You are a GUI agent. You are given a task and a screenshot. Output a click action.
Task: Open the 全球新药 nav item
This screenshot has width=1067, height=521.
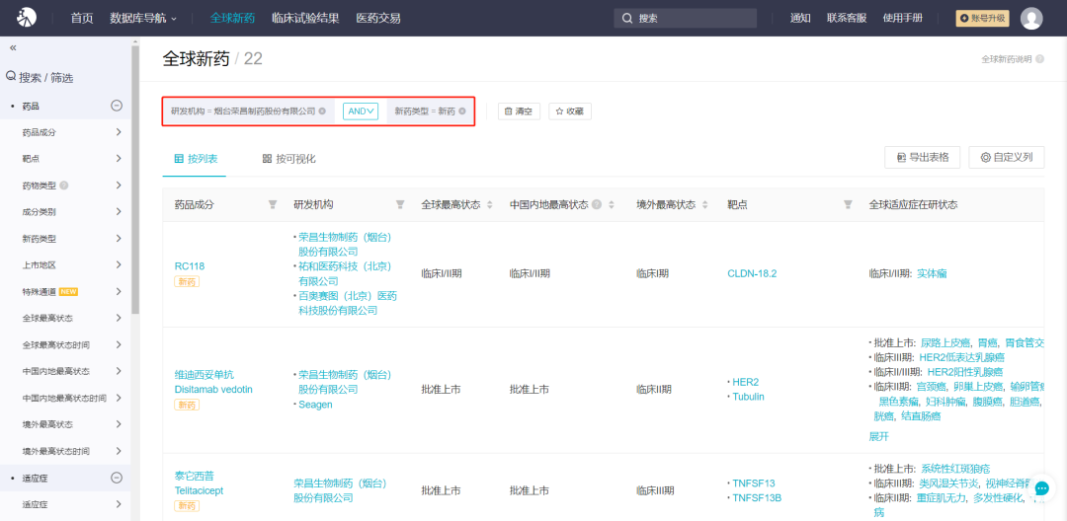click(x=233, y=19)
